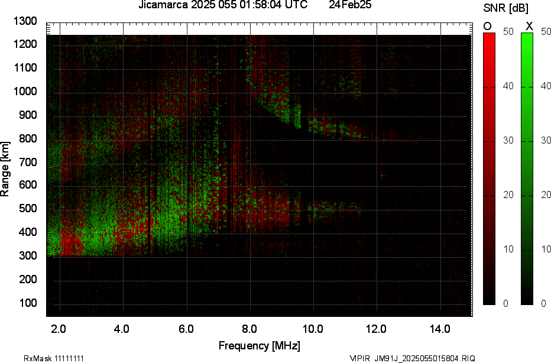Click the 6.0 frequency tick label
The image size is (551, 363).
coord(186,329)
